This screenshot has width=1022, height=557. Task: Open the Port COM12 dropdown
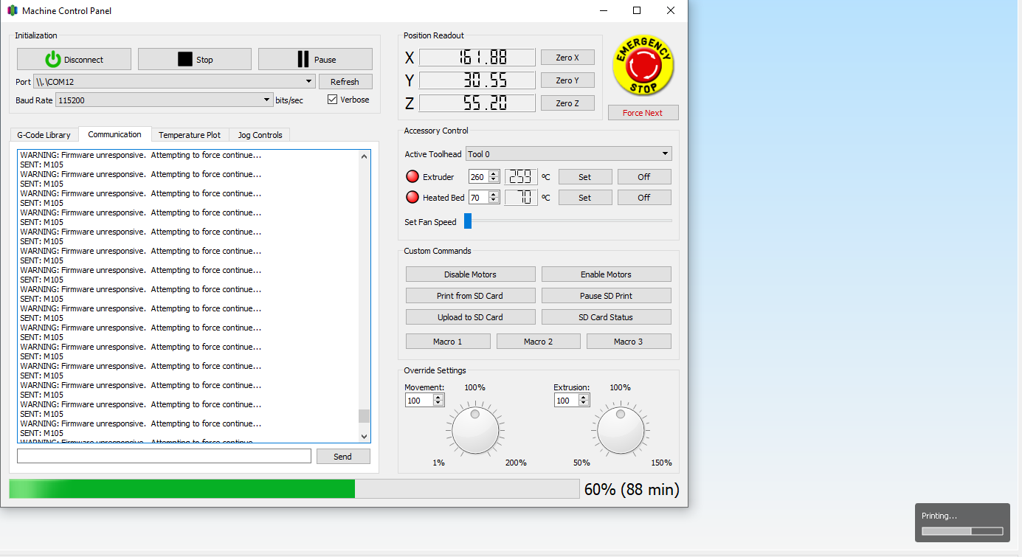pyautogui.click(x=309, y=82)
